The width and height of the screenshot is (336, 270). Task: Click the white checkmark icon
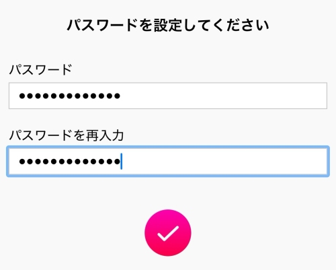pos(168,234)
